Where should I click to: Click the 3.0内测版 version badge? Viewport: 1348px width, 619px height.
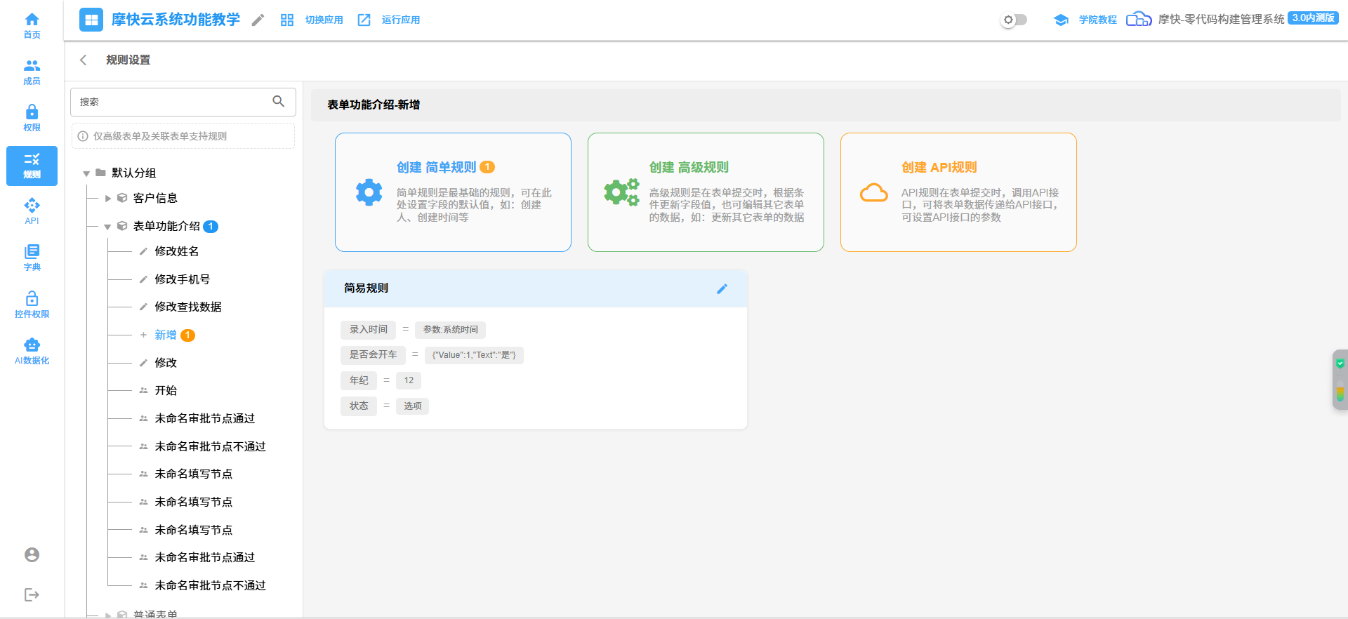[x=1313, y=18]
